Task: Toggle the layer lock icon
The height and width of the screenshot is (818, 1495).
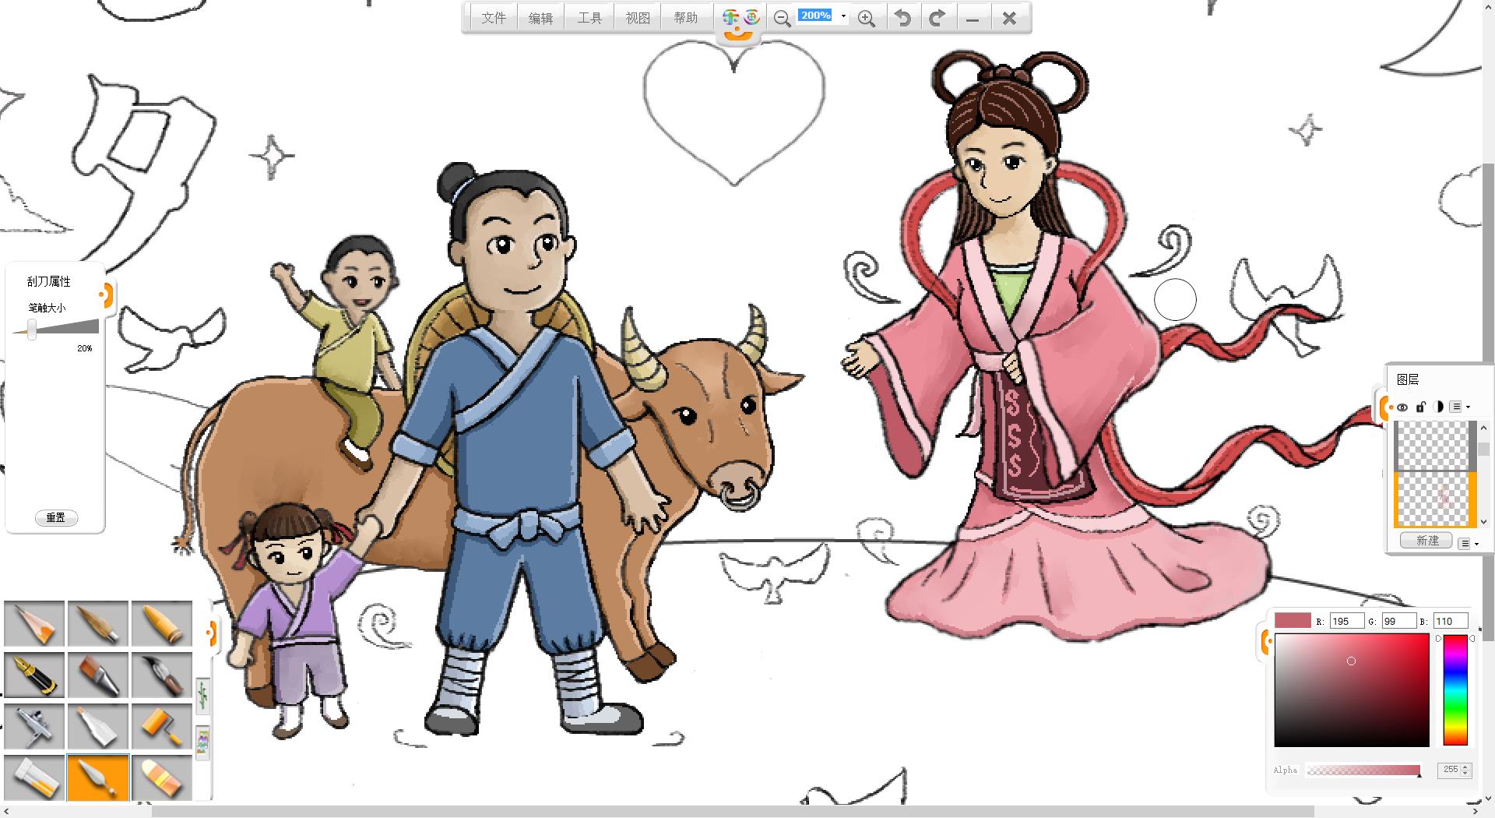Action: tap(1420, 407)
